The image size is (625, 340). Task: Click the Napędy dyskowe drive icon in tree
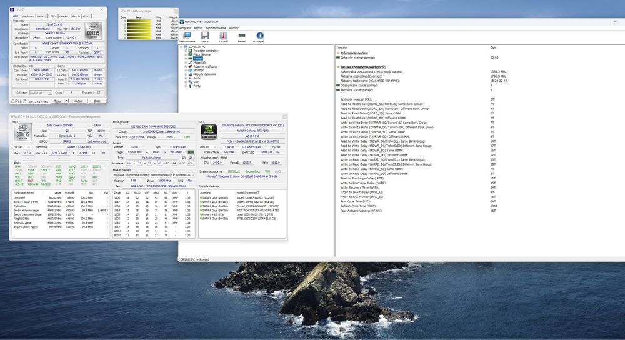tap(190, 74)
